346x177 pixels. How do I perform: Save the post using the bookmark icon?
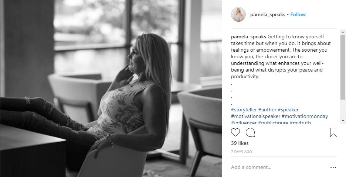point(333,132)
